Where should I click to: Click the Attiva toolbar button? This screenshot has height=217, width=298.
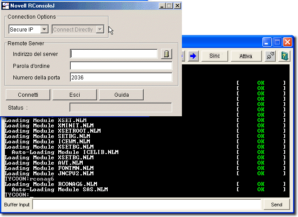[246, 56]
